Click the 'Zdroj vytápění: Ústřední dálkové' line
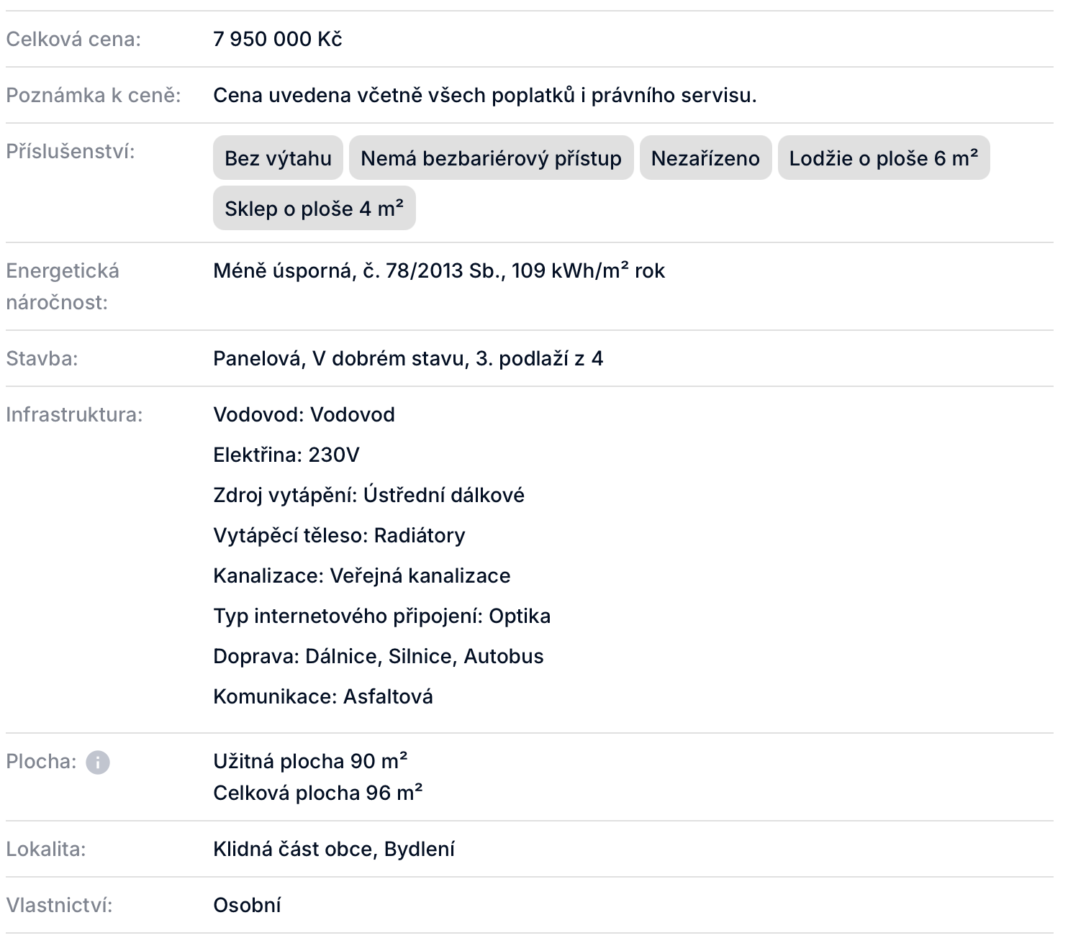1068x938 pixels. click(x=368, y=496)
